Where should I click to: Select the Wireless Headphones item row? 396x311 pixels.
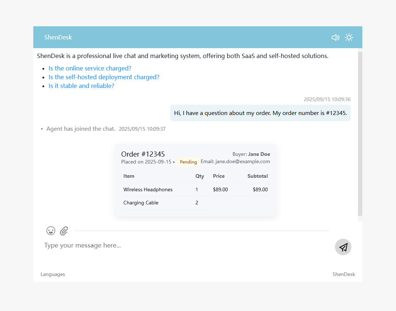[x=148, y=189]
